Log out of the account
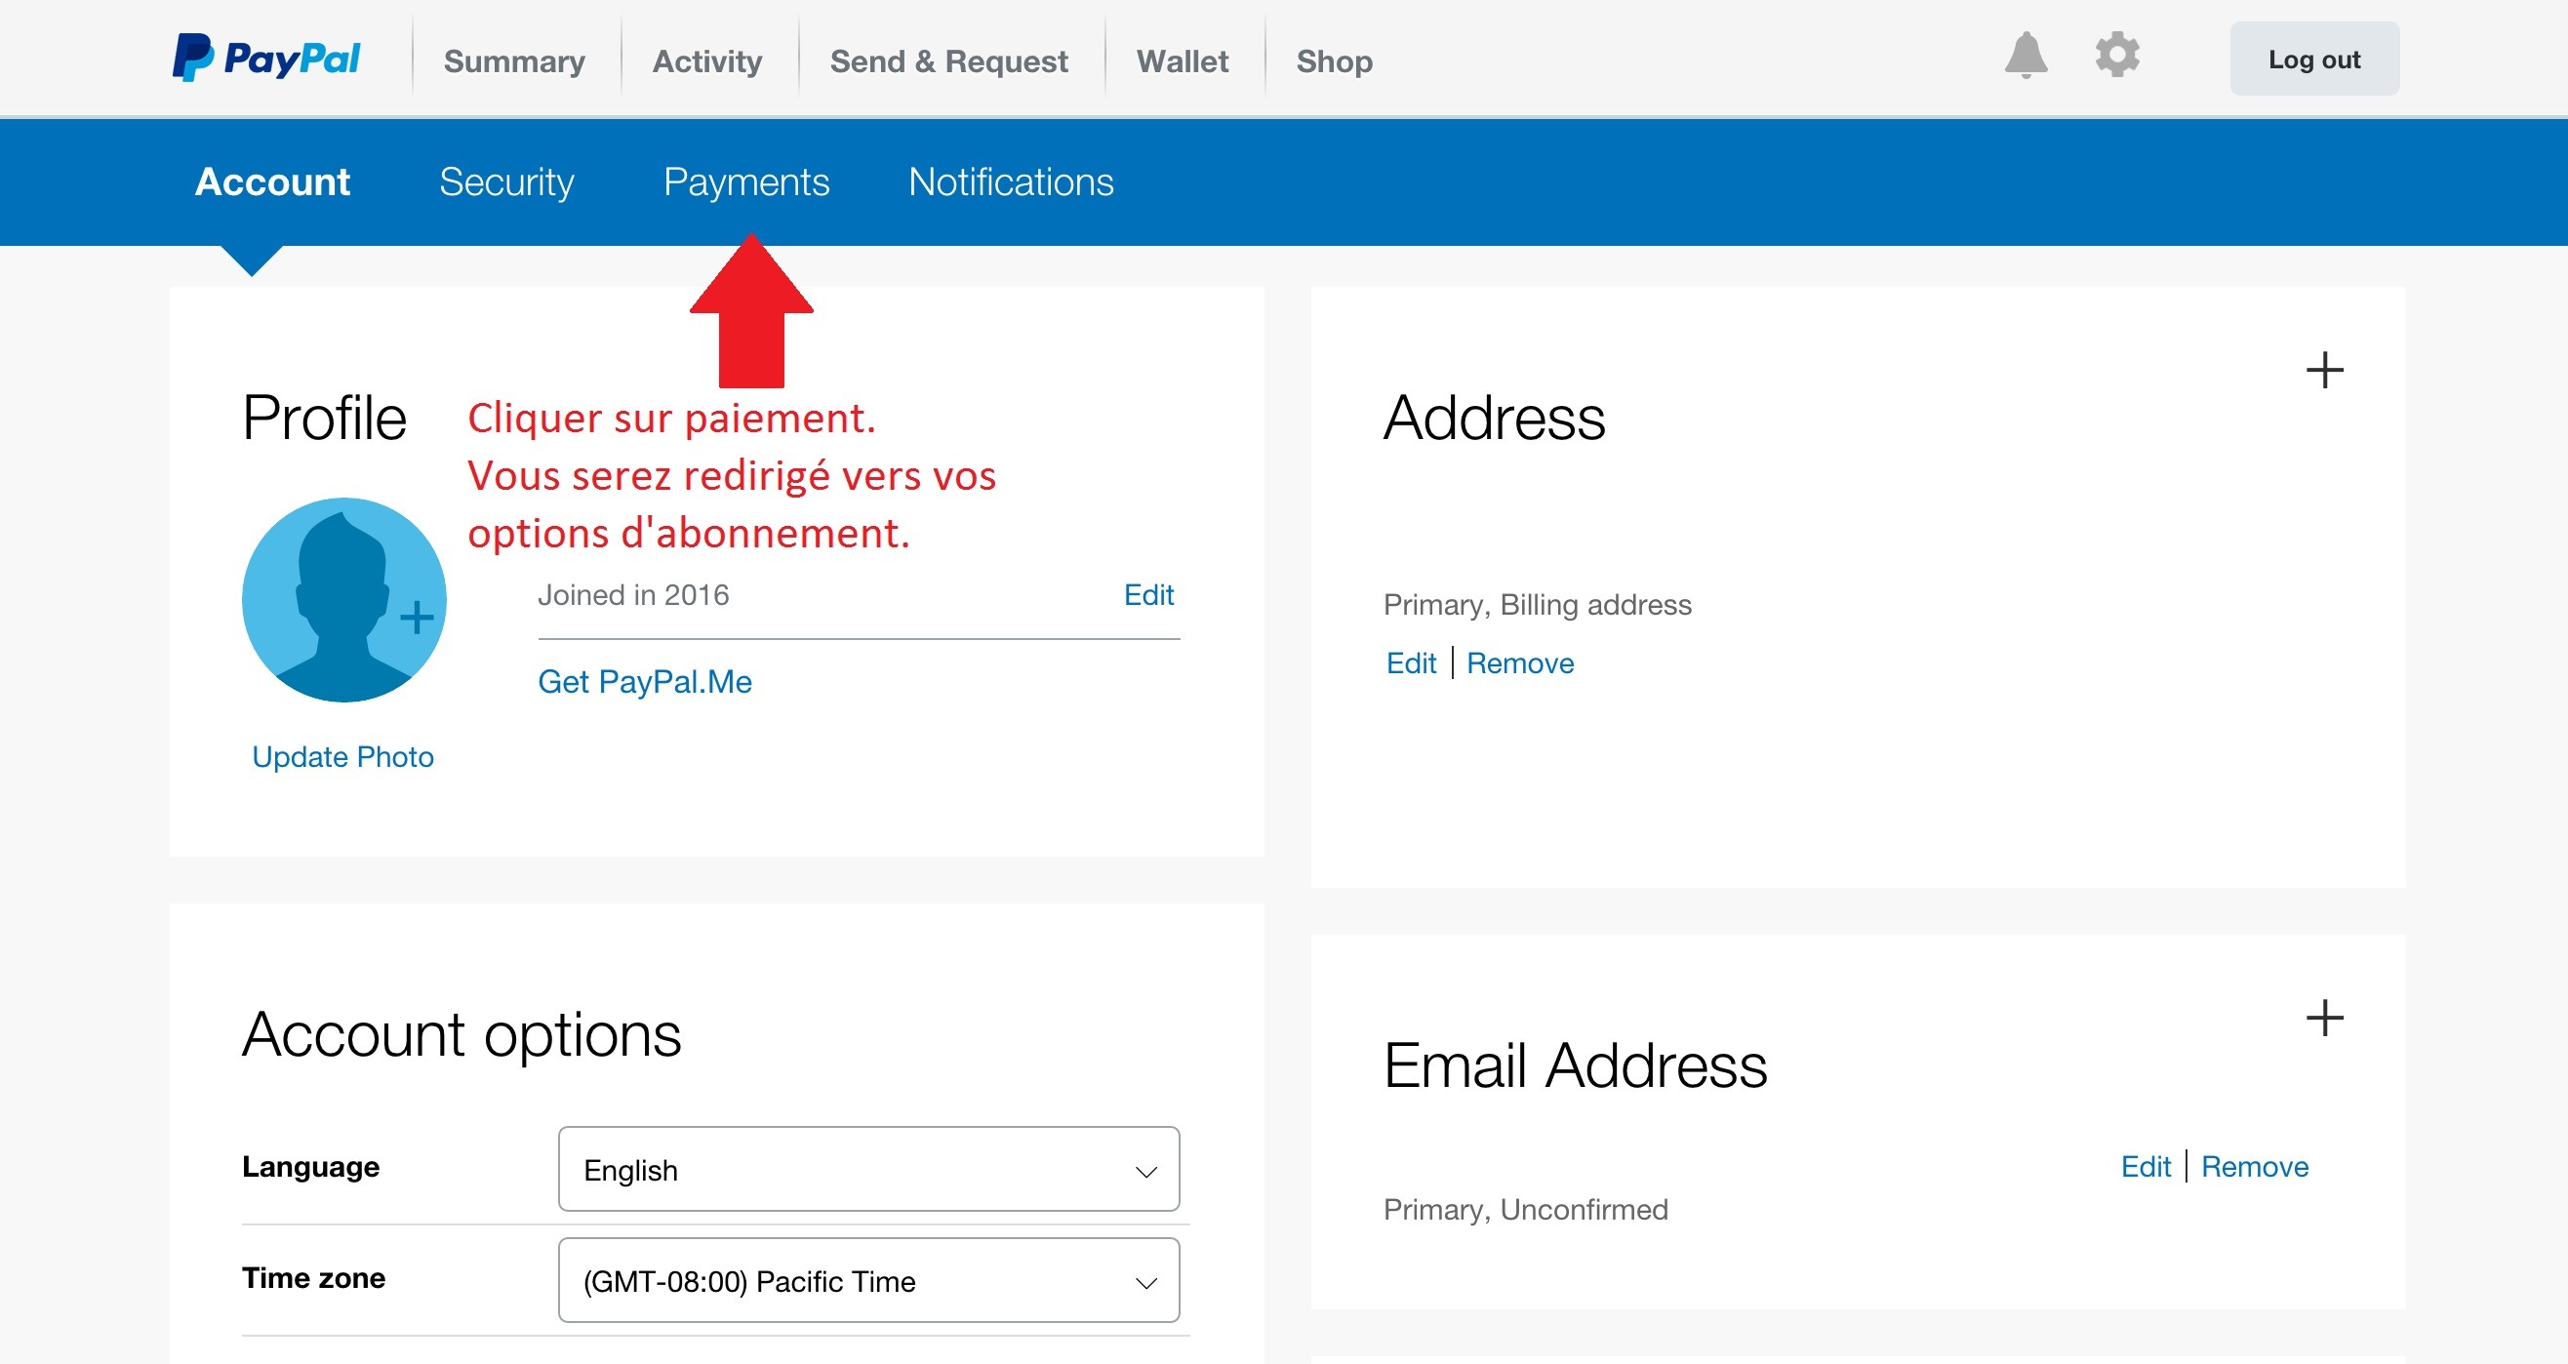 tap(2313, 59)
